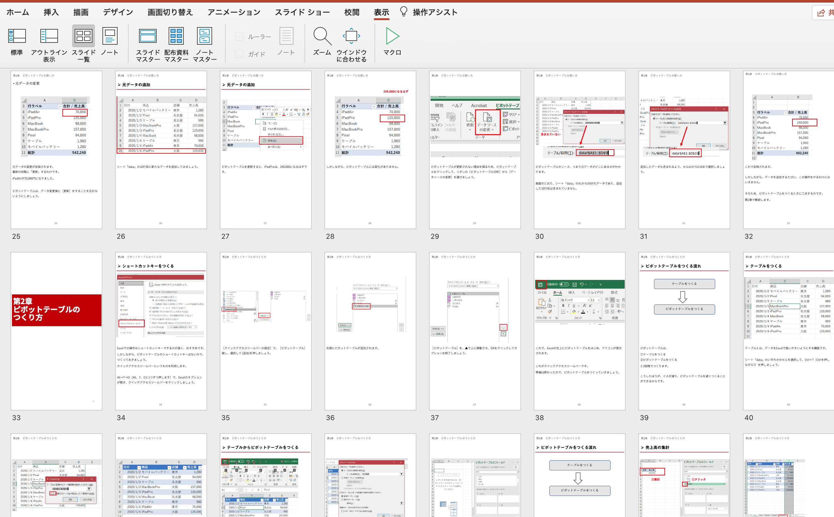This screenshot has height=517, width=834.
Task: Open 配布資料マスター handout master
Action: point(176,44)
